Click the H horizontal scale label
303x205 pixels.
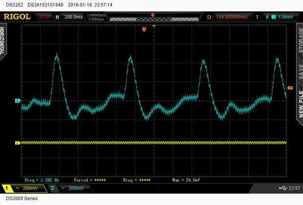[x=57, y=17]
